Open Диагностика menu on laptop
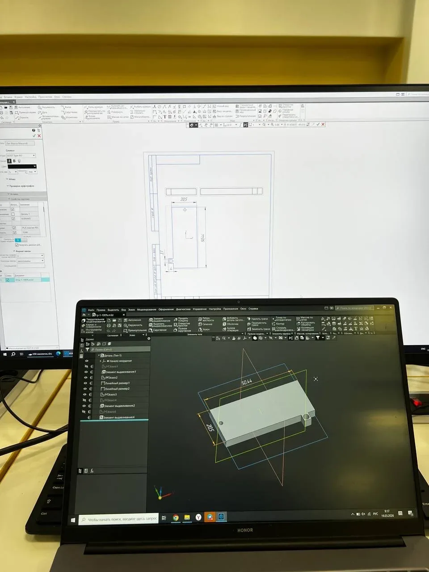This screenshot has width=429, height=572. pos(183,309)
